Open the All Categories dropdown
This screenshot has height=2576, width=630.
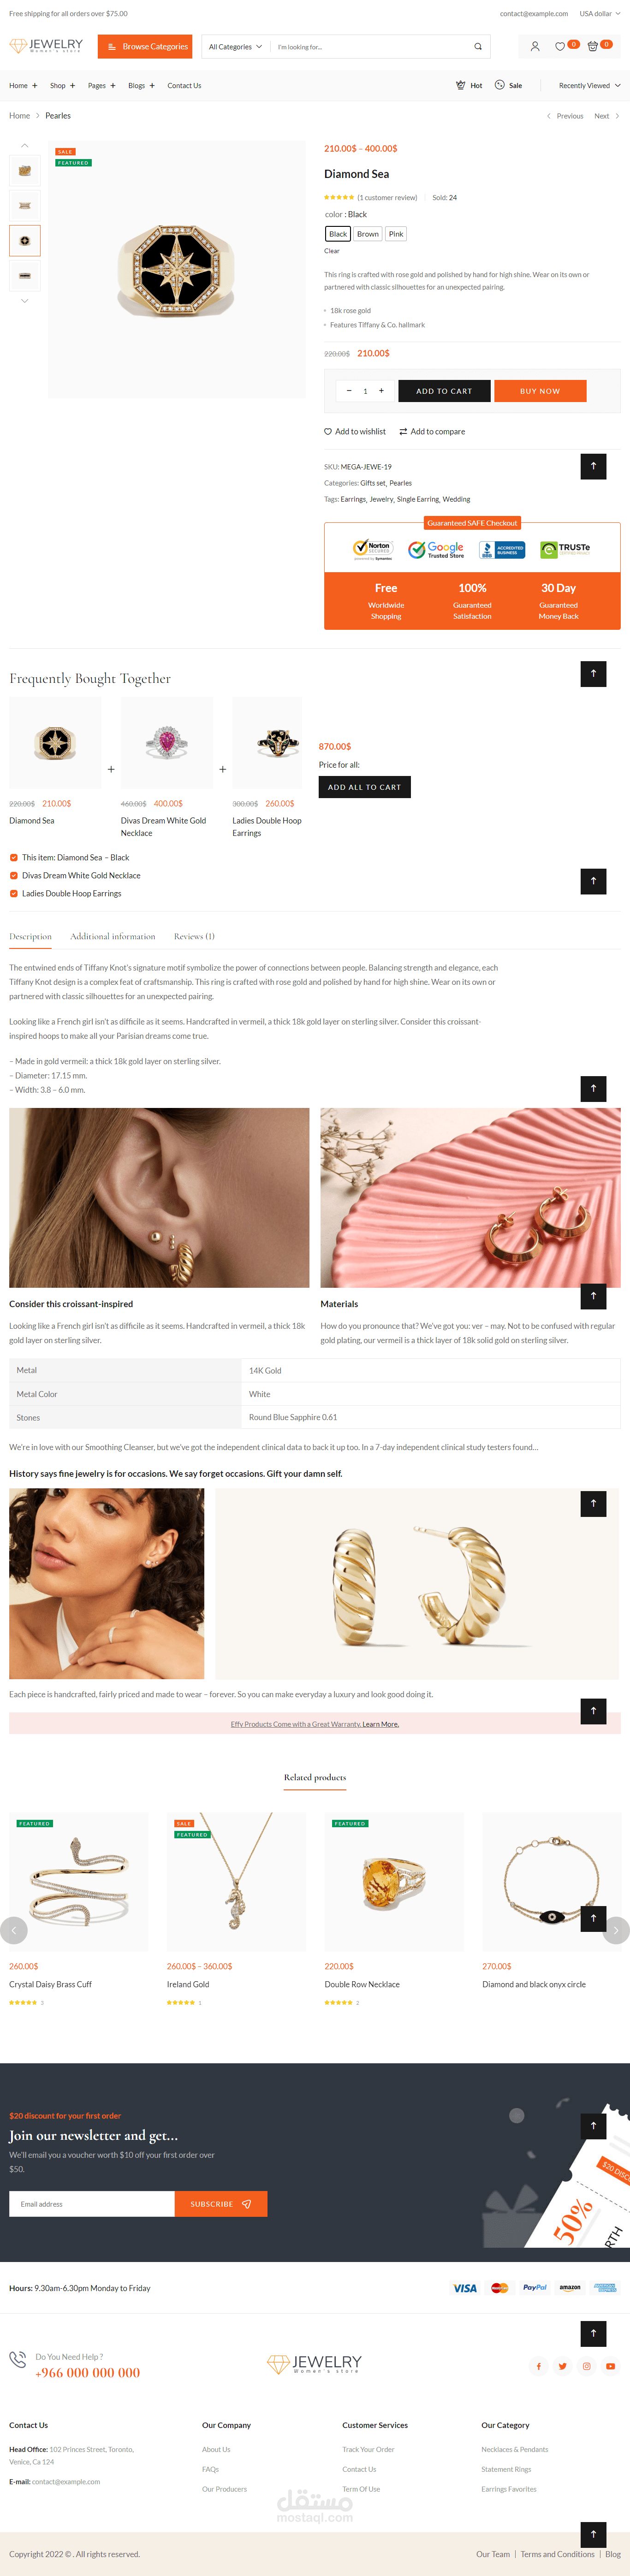tap(235, 47)
